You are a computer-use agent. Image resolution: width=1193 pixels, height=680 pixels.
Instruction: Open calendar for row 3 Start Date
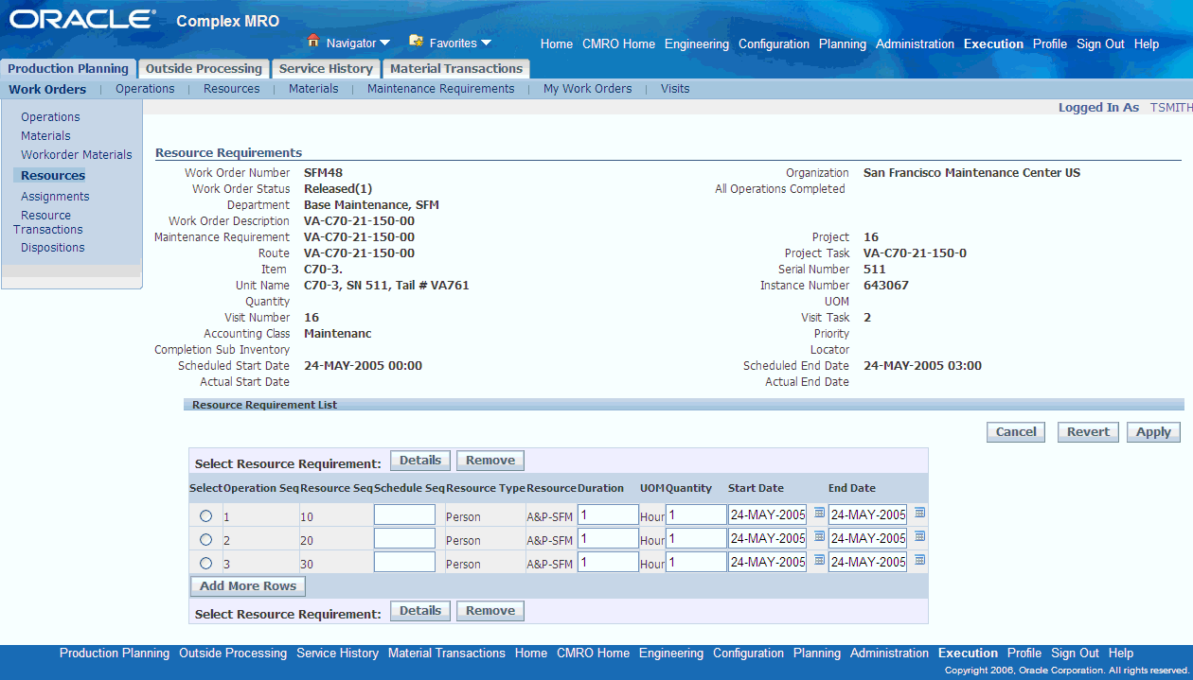point(820,560)
